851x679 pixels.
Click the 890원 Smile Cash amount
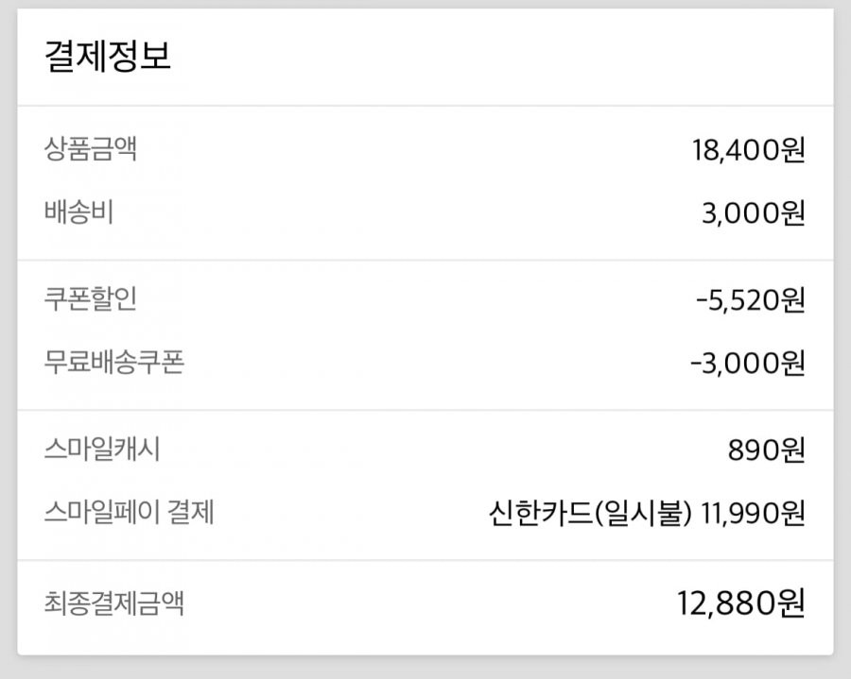tap(766, 450)
